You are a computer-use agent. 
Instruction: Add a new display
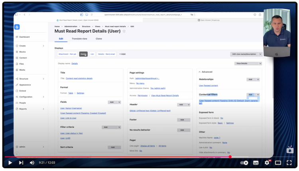[x=122, y=54]
